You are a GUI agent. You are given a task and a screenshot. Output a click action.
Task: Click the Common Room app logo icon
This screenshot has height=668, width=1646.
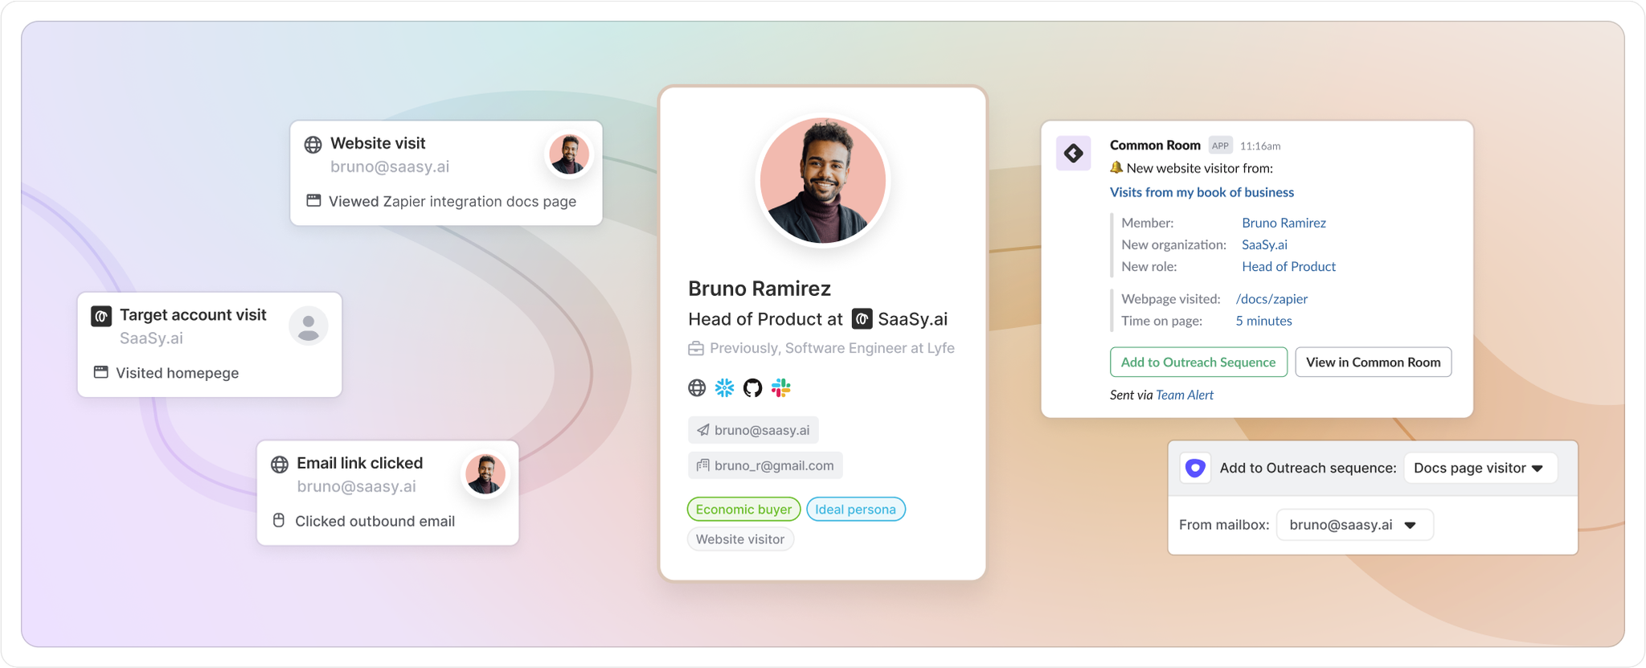click(x=1073, y=153)
